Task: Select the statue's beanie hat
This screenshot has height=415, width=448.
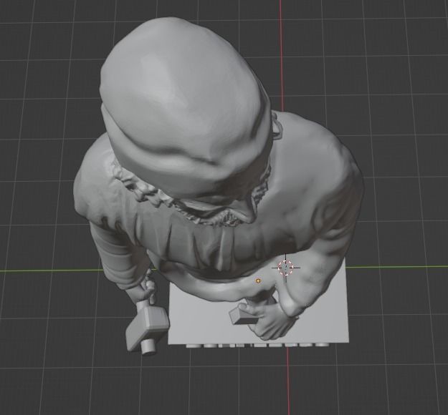Action: pos(185,108)
